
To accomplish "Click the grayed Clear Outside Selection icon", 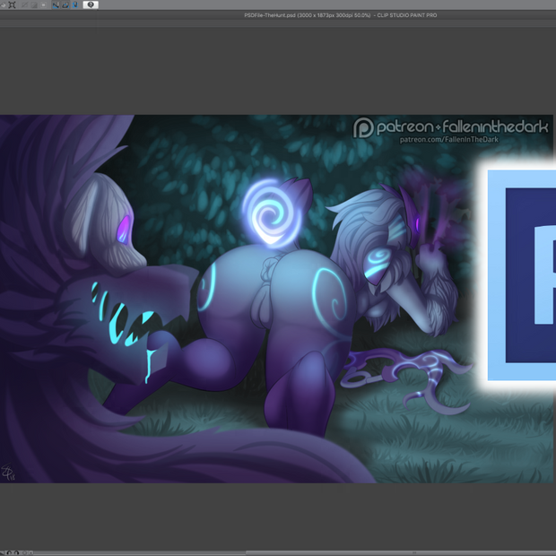I will point(24,5).
